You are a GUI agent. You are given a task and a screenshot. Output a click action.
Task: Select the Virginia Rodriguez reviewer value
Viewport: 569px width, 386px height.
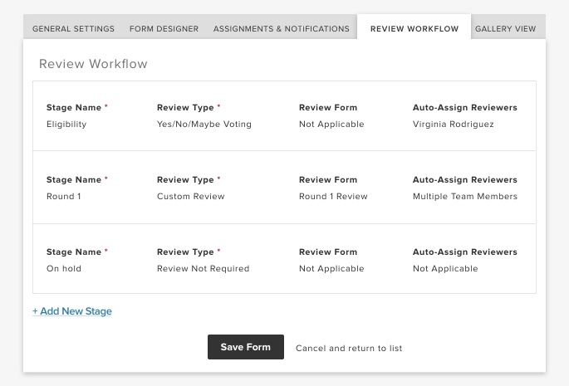[454, 124]
